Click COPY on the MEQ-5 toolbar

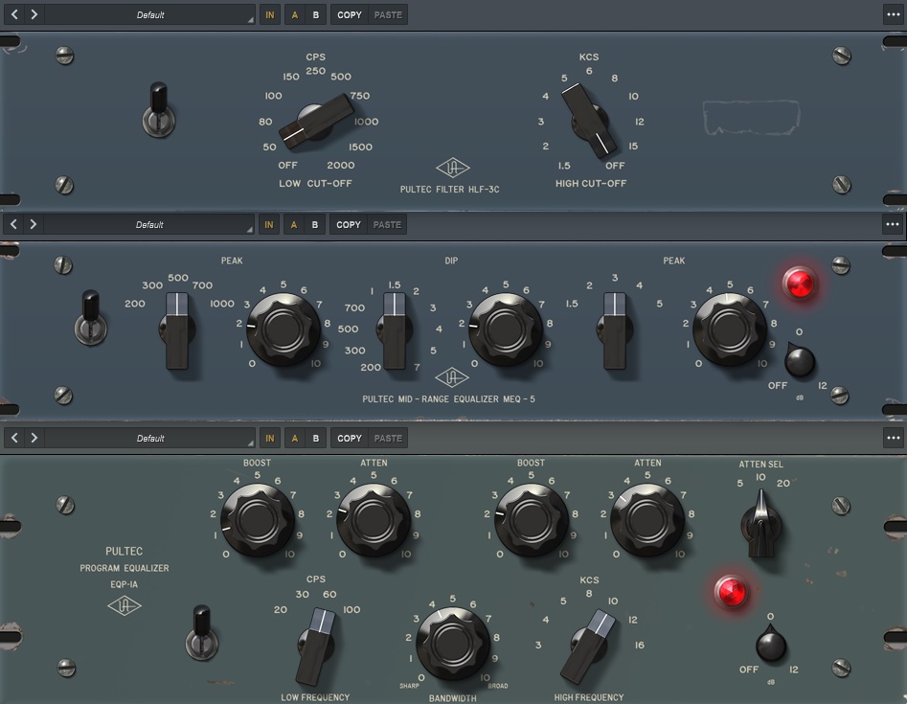click(349, 225)
